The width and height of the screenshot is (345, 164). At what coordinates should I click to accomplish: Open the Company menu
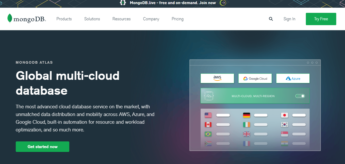point(151,19)
